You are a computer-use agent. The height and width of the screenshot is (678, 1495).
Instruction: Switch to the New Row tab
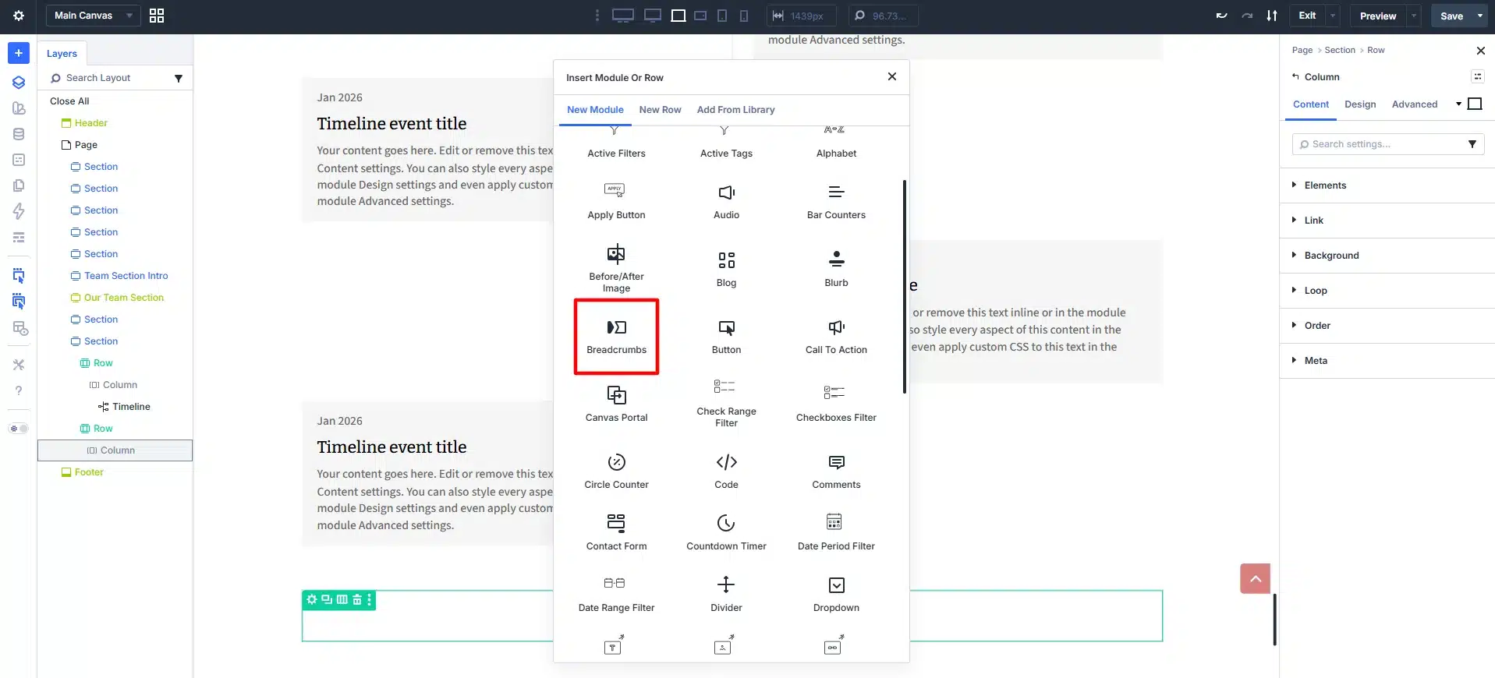pyautogui.click(x=661, y=110)
